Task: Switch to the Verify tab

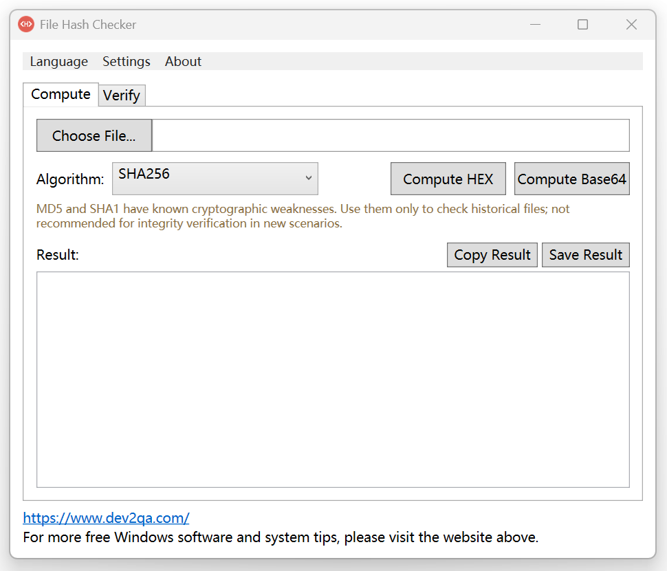Action: point(122,96)
